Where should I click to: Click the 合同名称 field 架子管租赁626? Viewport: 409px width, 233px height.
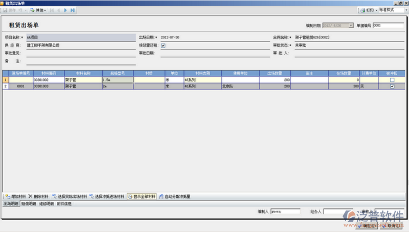click(x=349, y=37)
